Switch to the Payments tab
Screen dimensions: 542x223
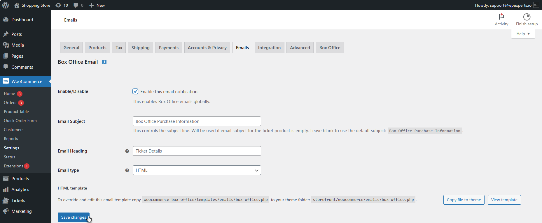(169, 48)
